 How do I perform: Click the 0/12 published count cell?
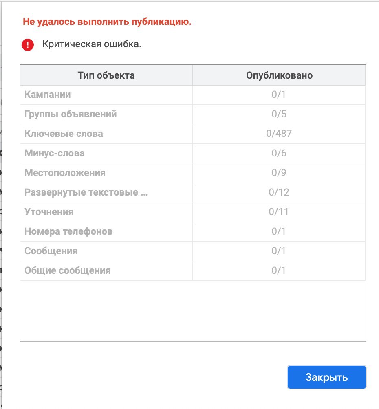(279, 193)
